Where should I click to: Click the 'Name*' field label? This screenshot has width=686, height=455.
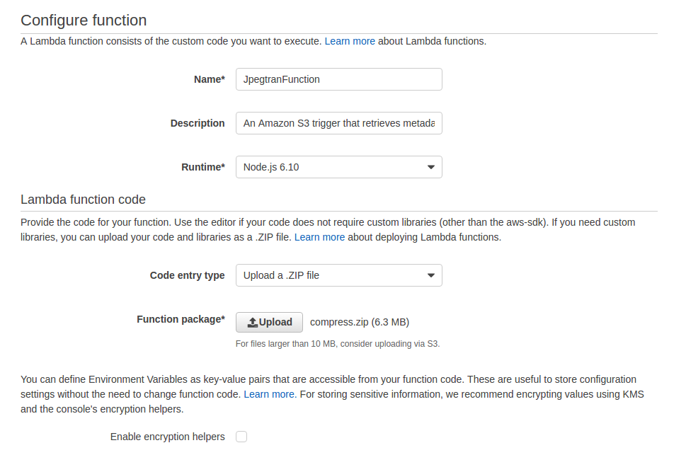(x=210, y=79)
